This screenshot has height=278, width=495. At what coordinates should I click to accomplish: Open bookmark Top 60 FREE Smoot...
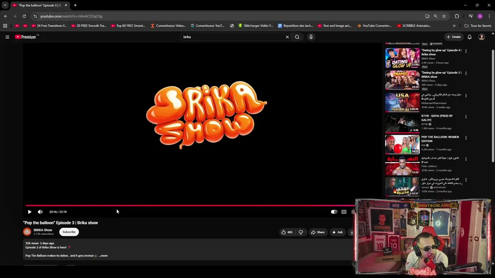[128, 26]
